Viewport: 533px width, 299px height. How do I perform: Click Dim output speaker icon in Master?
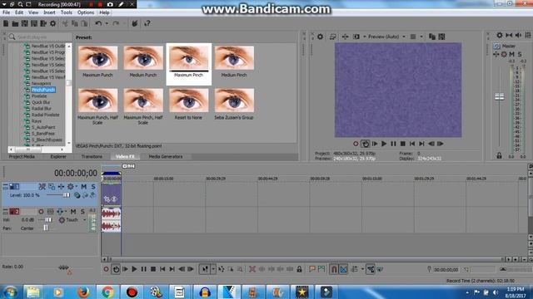[518, 35]
